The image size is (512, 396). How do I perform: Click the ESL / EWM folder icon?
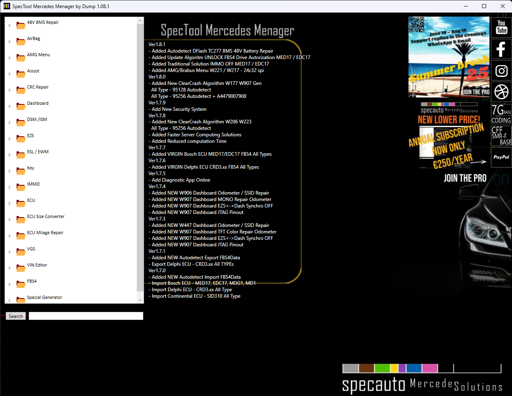[x=21, y=155]
